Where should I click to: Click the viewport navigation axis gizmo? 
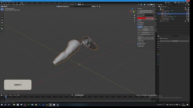(132, 11)
